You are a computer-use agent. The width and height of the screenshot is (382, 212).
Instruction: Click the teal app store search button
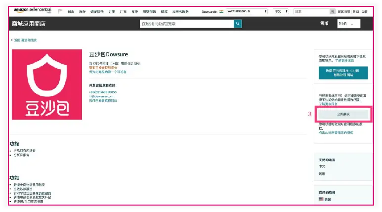click(x=238, y=24)
